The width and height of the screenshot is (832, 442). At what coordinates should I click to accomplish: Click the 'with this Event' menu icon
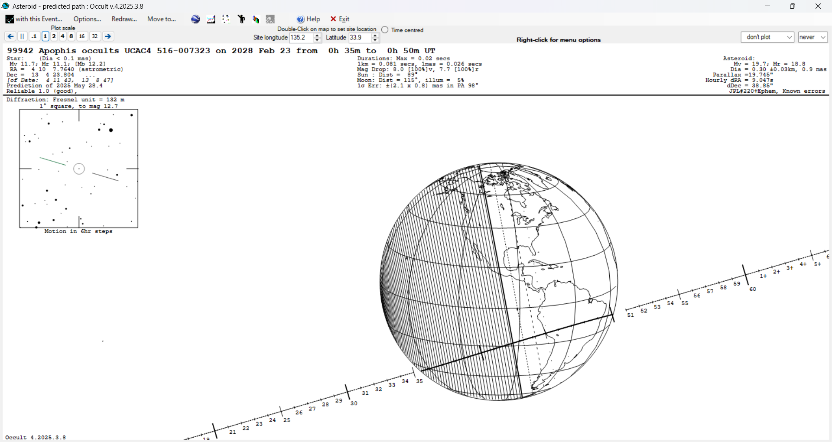click(10, 19)
